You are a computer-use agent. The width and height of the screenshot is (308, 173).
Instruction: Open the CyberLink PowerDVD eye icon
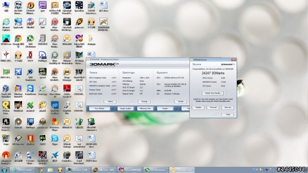coord(67,8)
